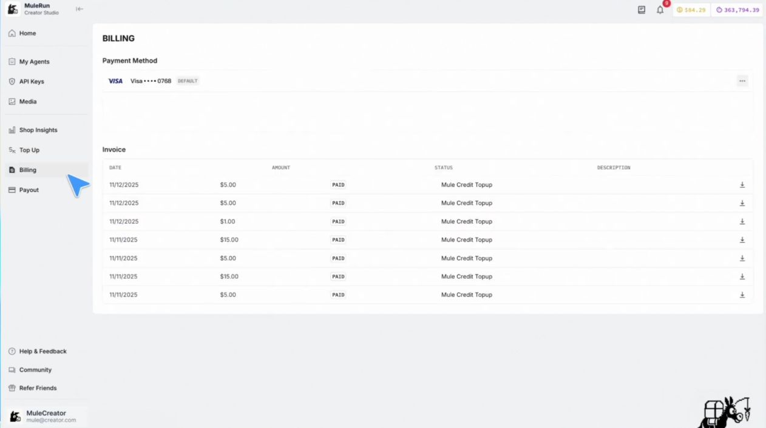Open API Keys page
Viewport: 766px width, 428px height.
[46, 81]
